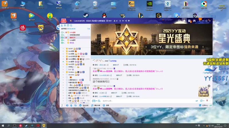
Task: Open Wallpaper Engine desktop shortcut
Action: 168,5
